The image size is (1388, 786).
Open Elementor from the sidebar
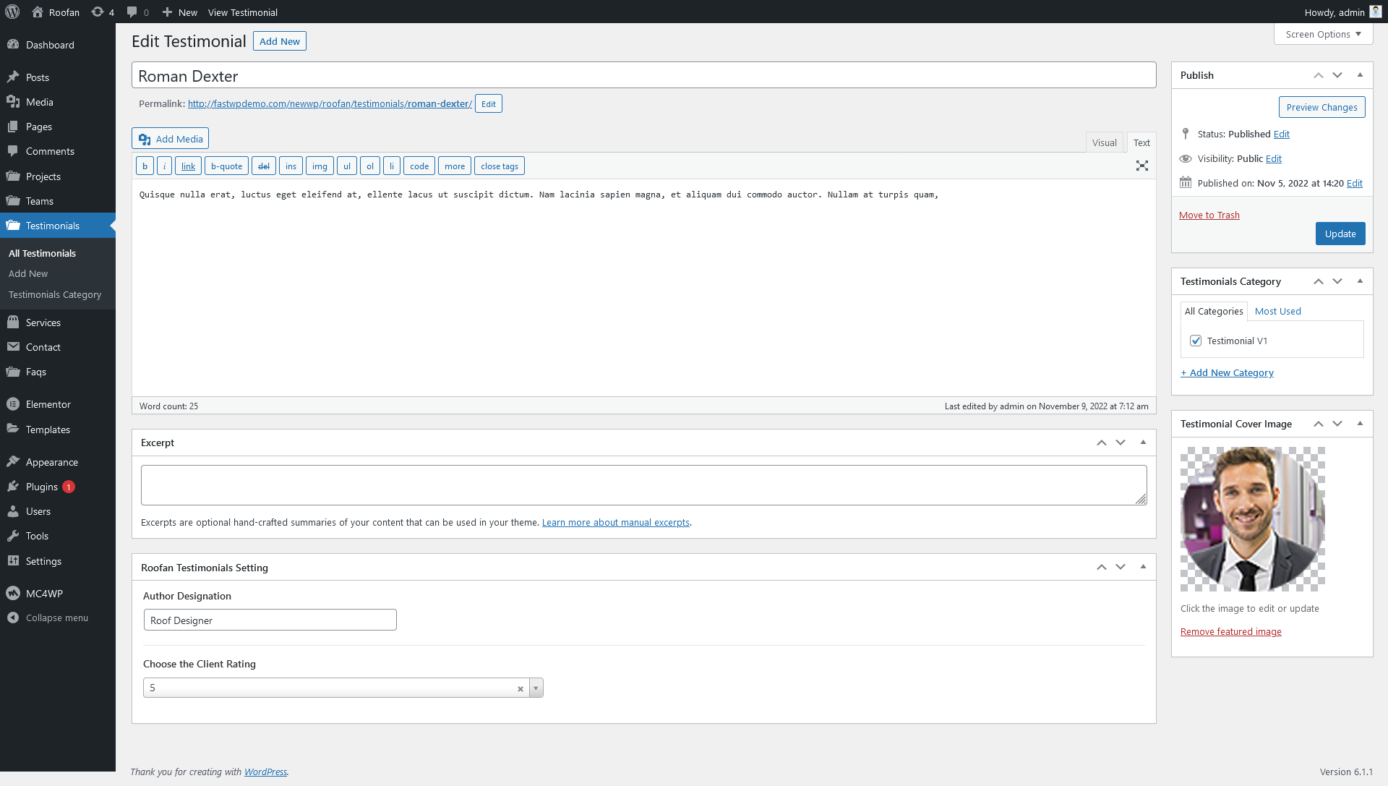(x=48, y=404)
